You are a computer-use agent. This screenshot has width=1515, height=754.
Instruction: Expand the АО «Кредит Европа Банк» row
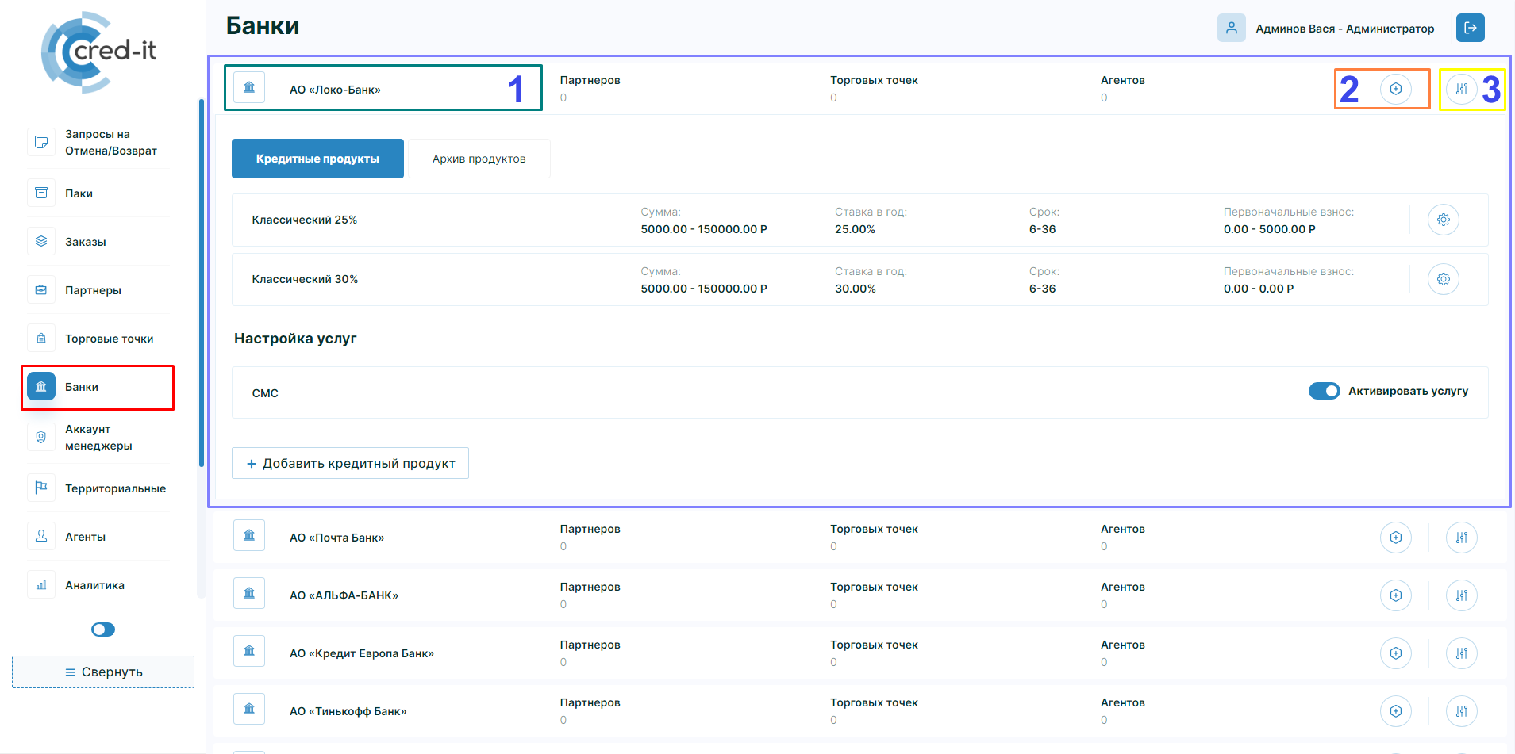tap(361, 653)
